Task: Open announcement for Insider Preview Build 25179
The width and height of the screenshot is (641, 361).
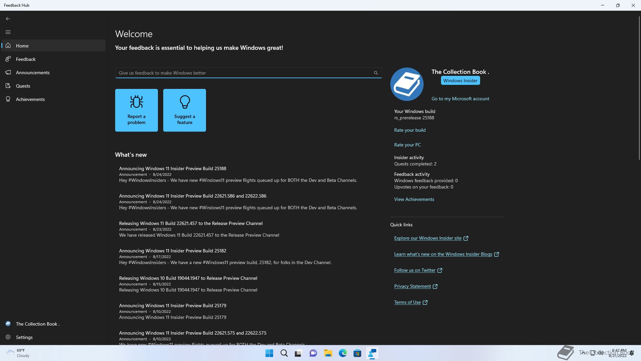Action: point(248,311)
